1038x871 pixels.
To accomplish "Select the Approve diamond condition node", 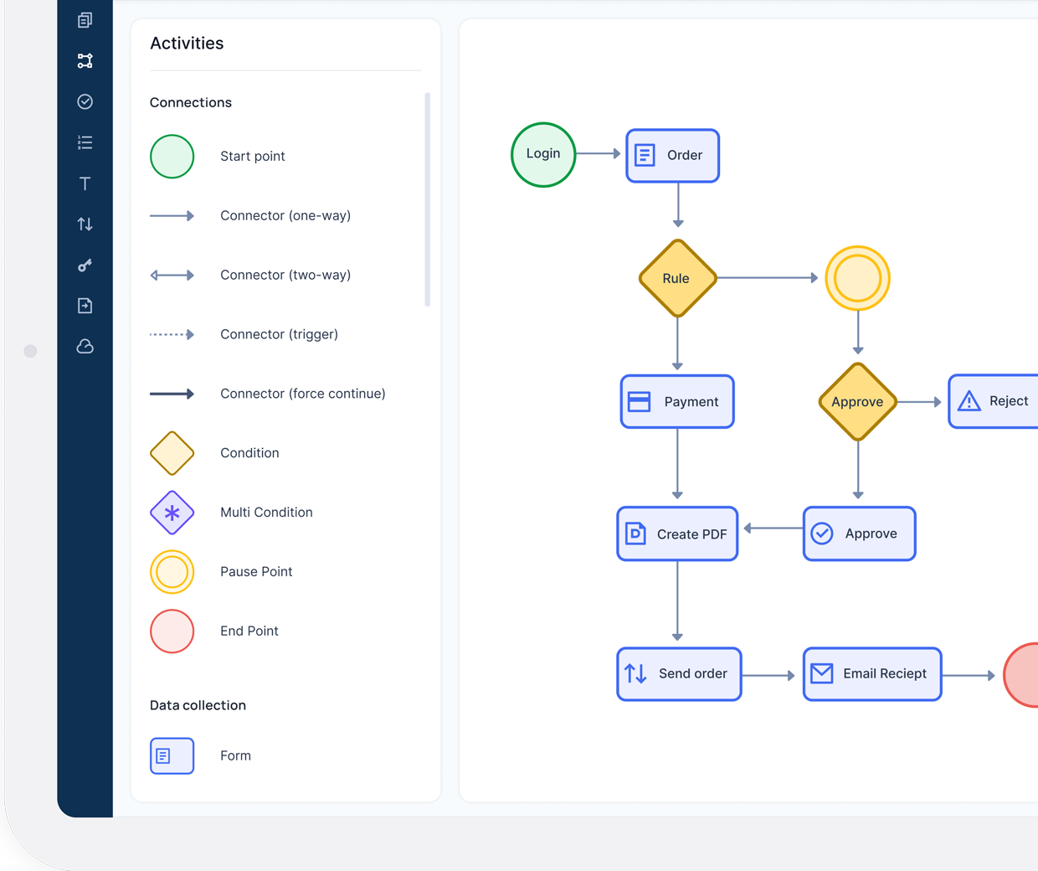I will click(x=857, y=402).
